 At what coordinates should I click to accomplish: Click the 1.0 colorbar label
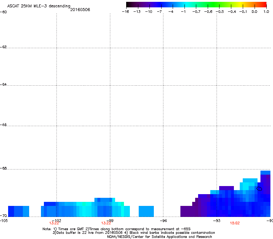[266, 12]
